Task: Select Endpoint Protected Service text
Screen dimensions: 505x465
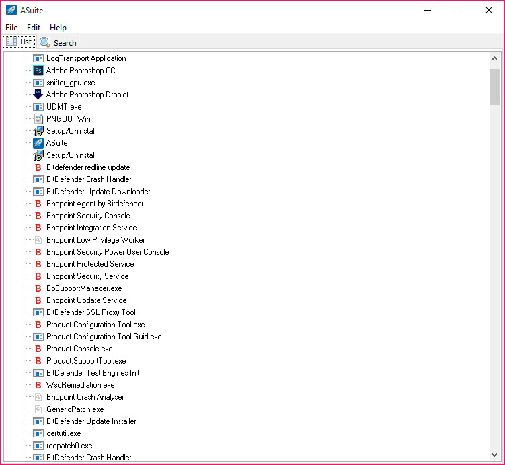Action: click(90, 264)
